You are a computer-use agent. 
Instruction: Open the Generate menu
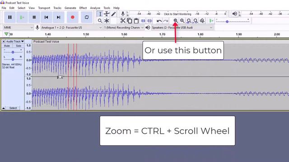point(70,8)
